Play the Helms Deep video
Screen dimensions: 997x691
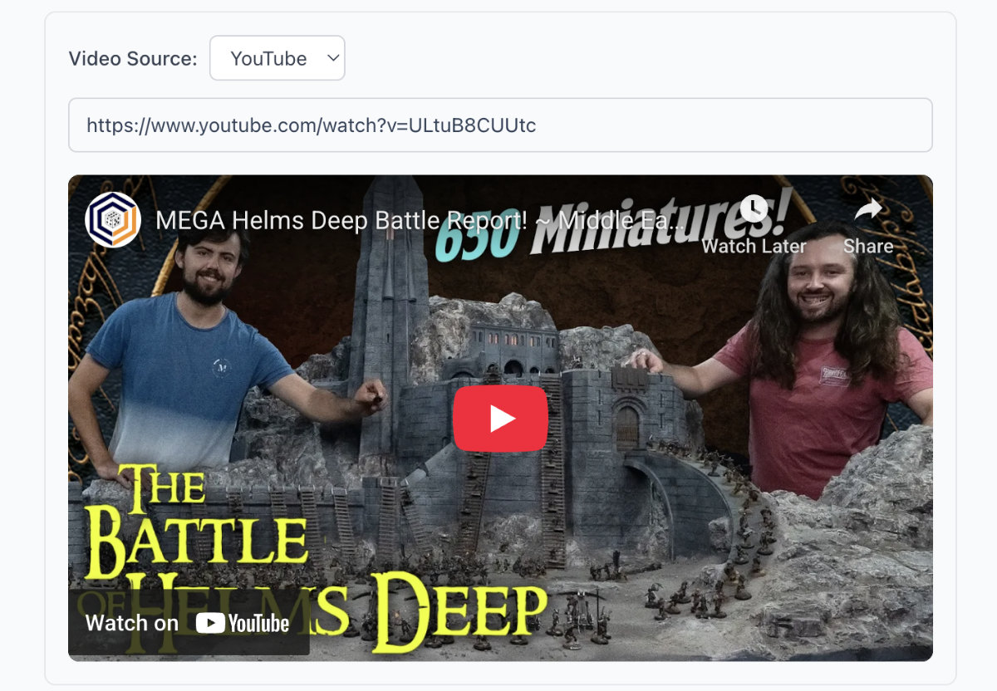click(x=500, y=418)
